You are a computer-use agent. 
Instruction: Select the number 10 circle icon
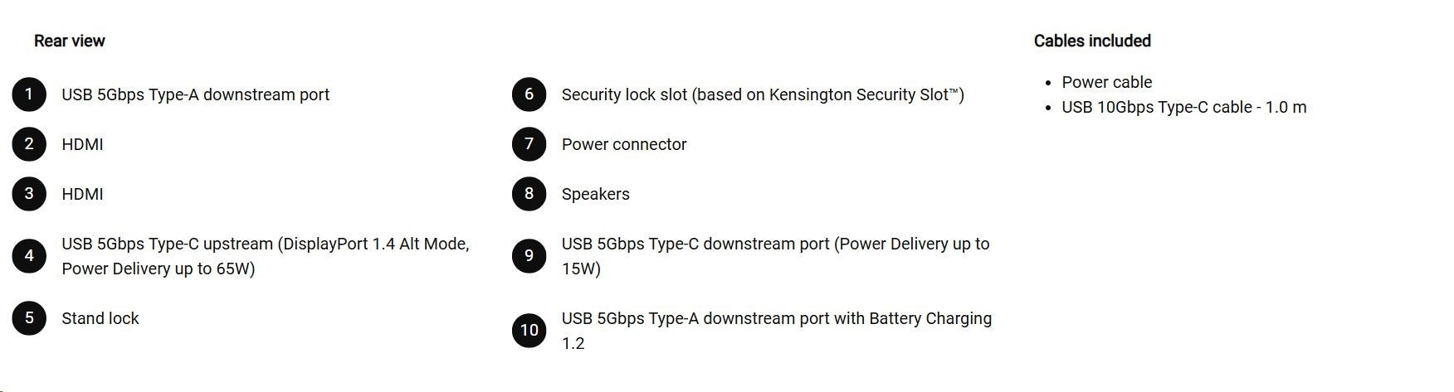pyautogui.click(x=529, y=331)
